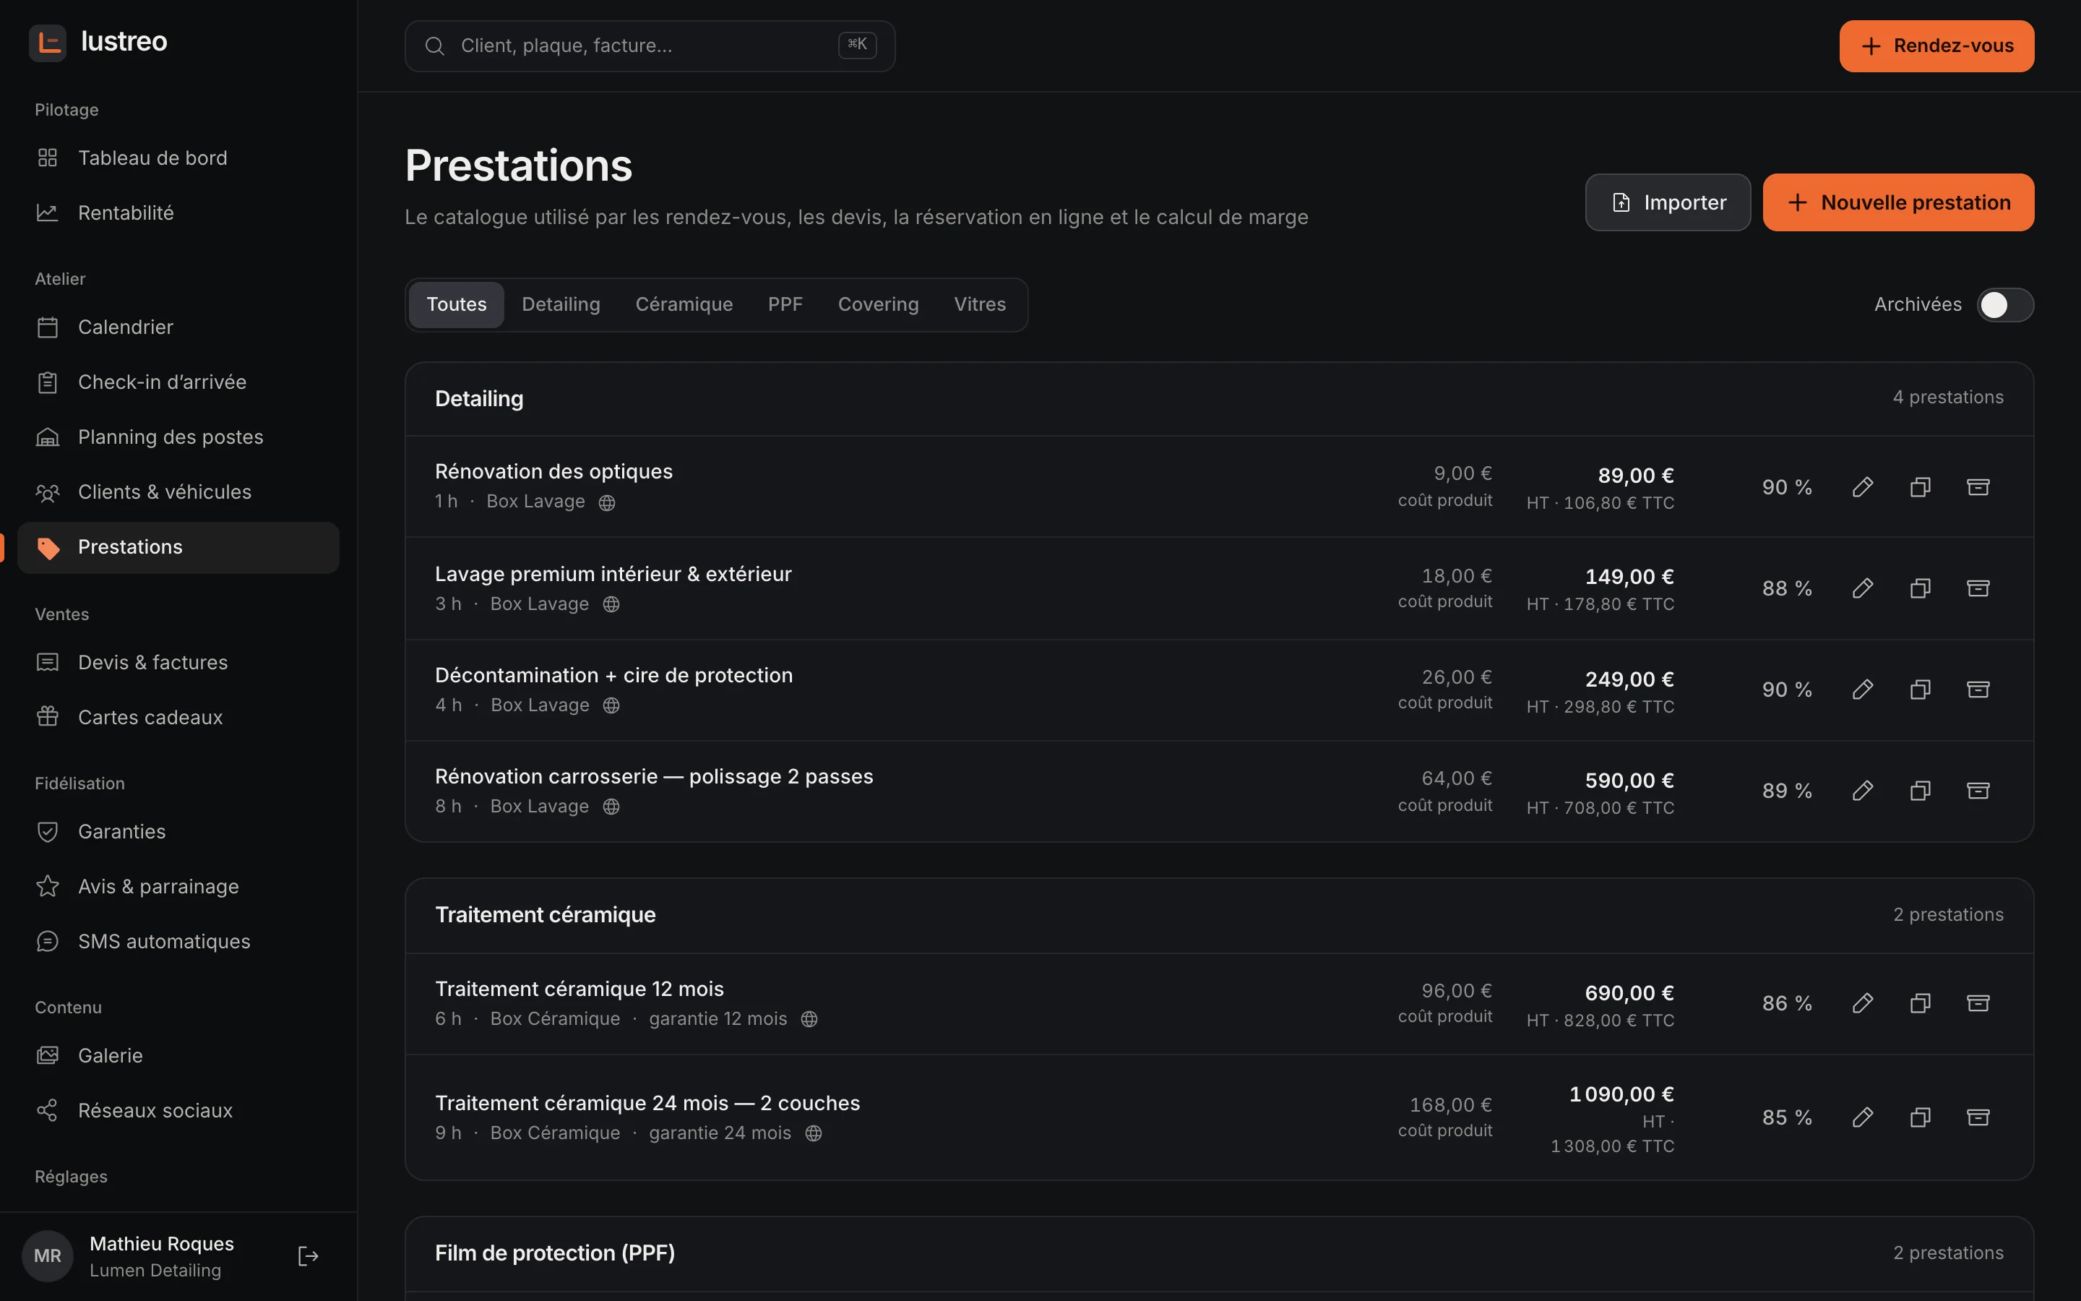
Task: Duplicate Traitement céramique 12 mois
Action: [1920, 1003]
